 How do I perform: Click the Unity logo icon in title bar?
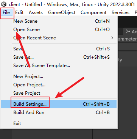[4, 5]
